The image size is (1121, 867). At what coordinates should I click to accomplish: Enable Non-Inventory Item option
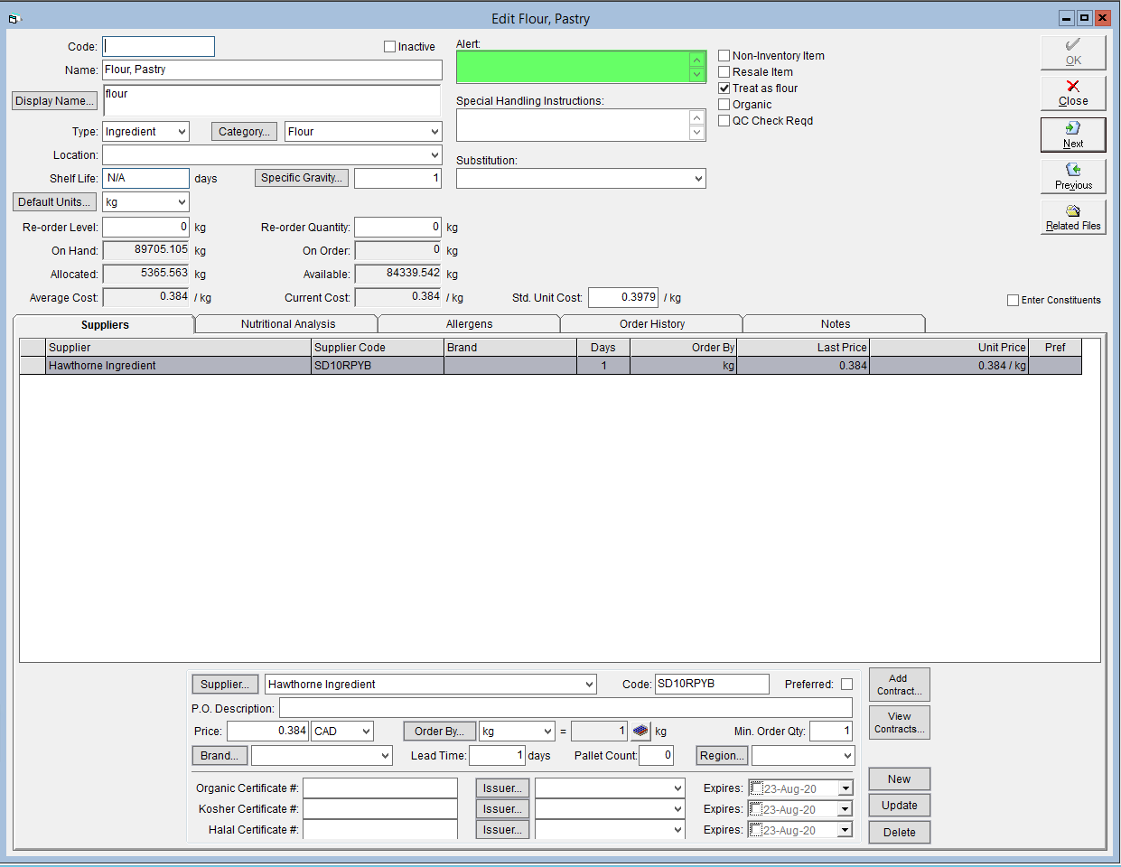[724, 55]
